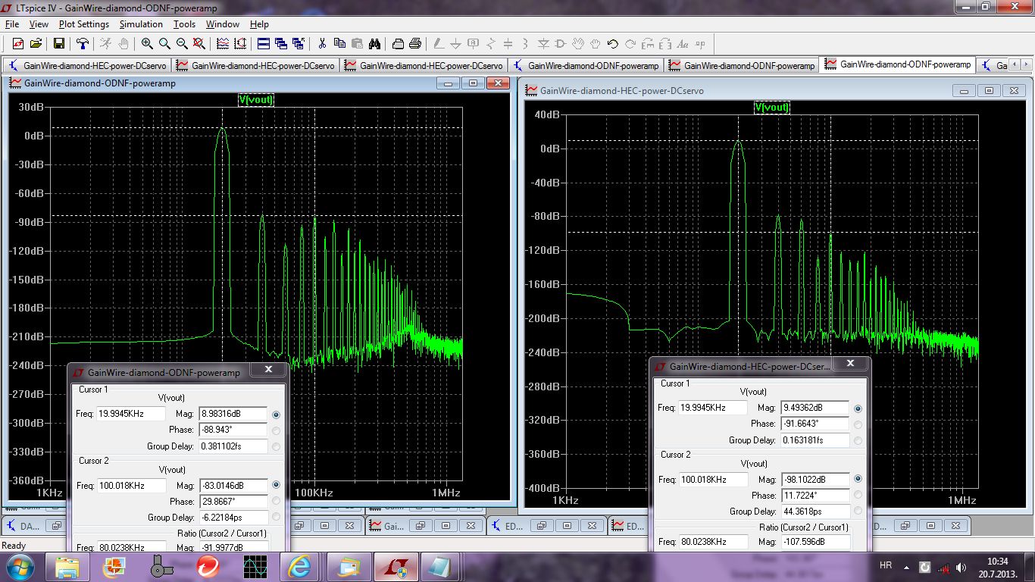Select Cursor 1 Phase radio in HEC dialog

[x=858, y=424]
